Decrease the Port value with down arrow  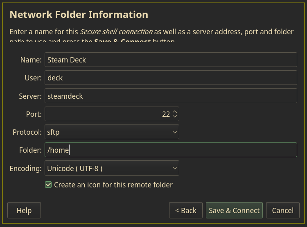click(x=175, y=117)
